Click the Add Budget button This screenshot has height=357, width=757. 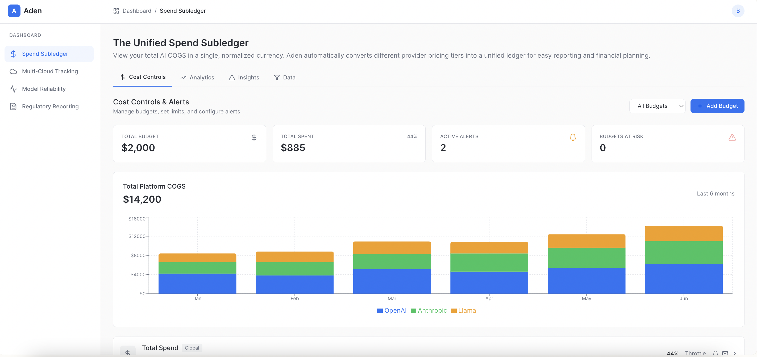[x=717, y=106]
